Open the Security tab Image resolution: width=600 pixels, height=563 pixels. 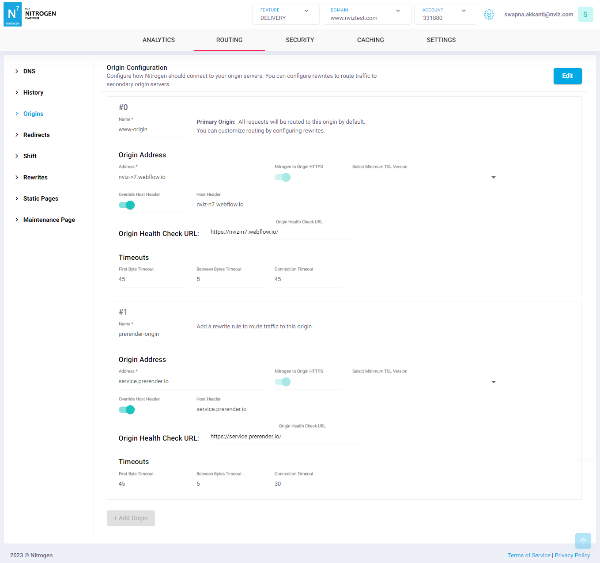[x=300, y=40]
